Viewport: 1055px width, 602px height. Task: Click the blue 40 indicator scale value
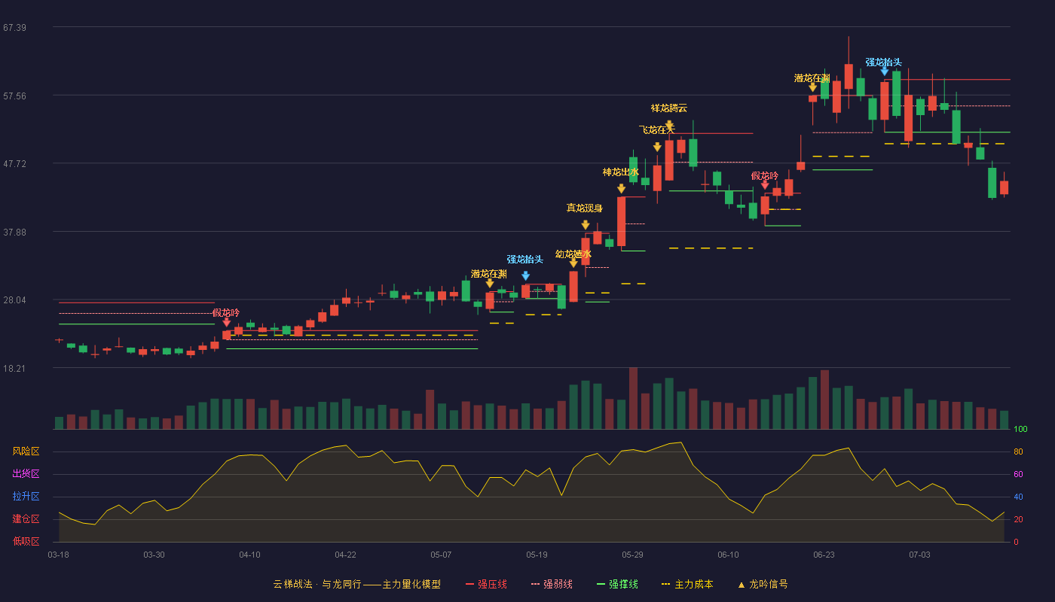point(1018,497)
